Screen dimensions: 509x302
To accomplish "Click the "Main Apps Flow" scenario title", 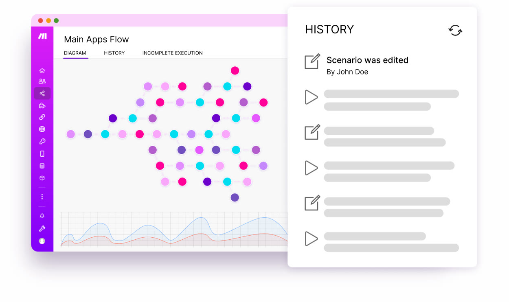I will (x=97, y=39).
